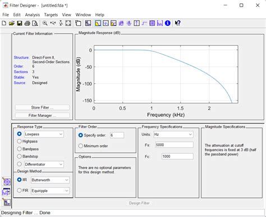266x217 pixels.
Task: Open the Equiripple FIR method dropdown
Action: click(x=50, y=191)
